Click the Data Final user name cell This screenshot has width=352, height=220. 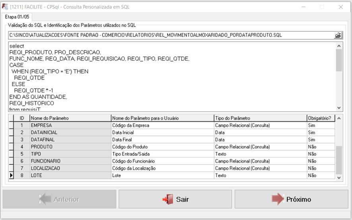coord(162,140)
